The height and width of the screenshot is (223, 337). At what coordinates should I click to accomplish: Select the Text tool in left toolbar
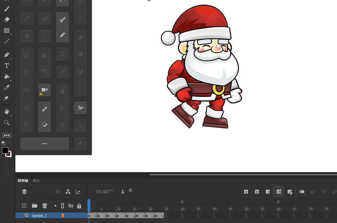tap(7, 66)
